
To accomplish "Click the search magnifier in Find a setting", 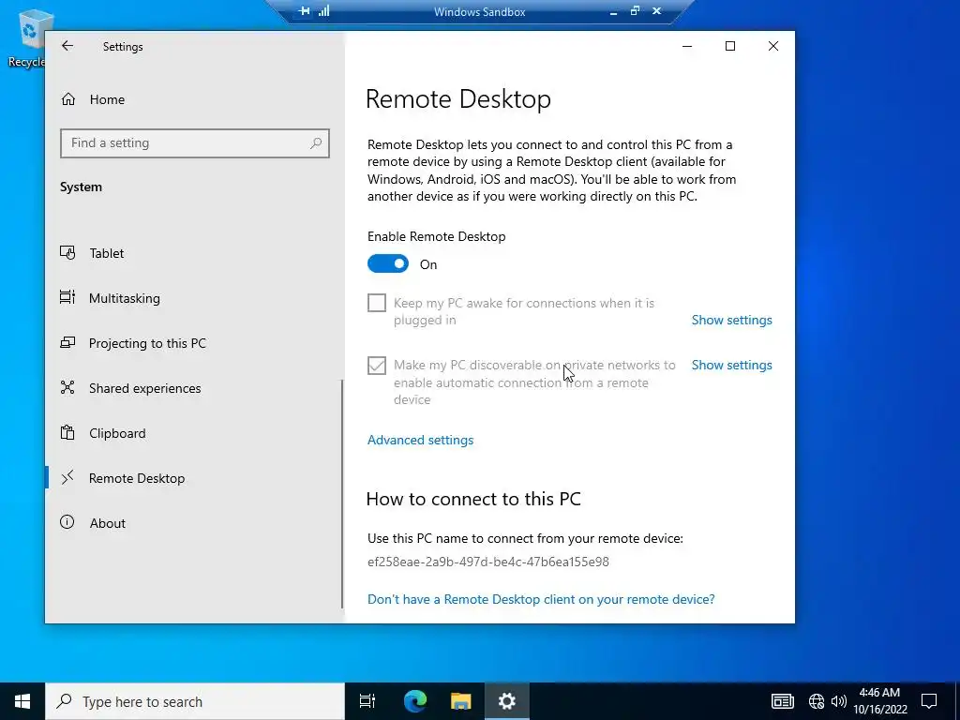I will (316, 143).
